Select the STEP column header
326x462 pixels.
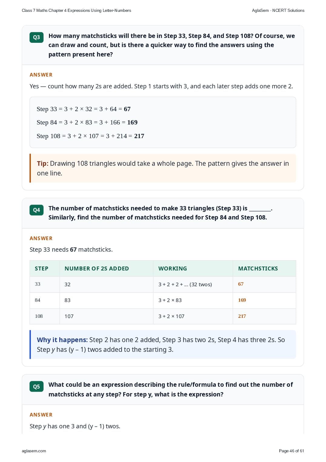coord(42,269)
